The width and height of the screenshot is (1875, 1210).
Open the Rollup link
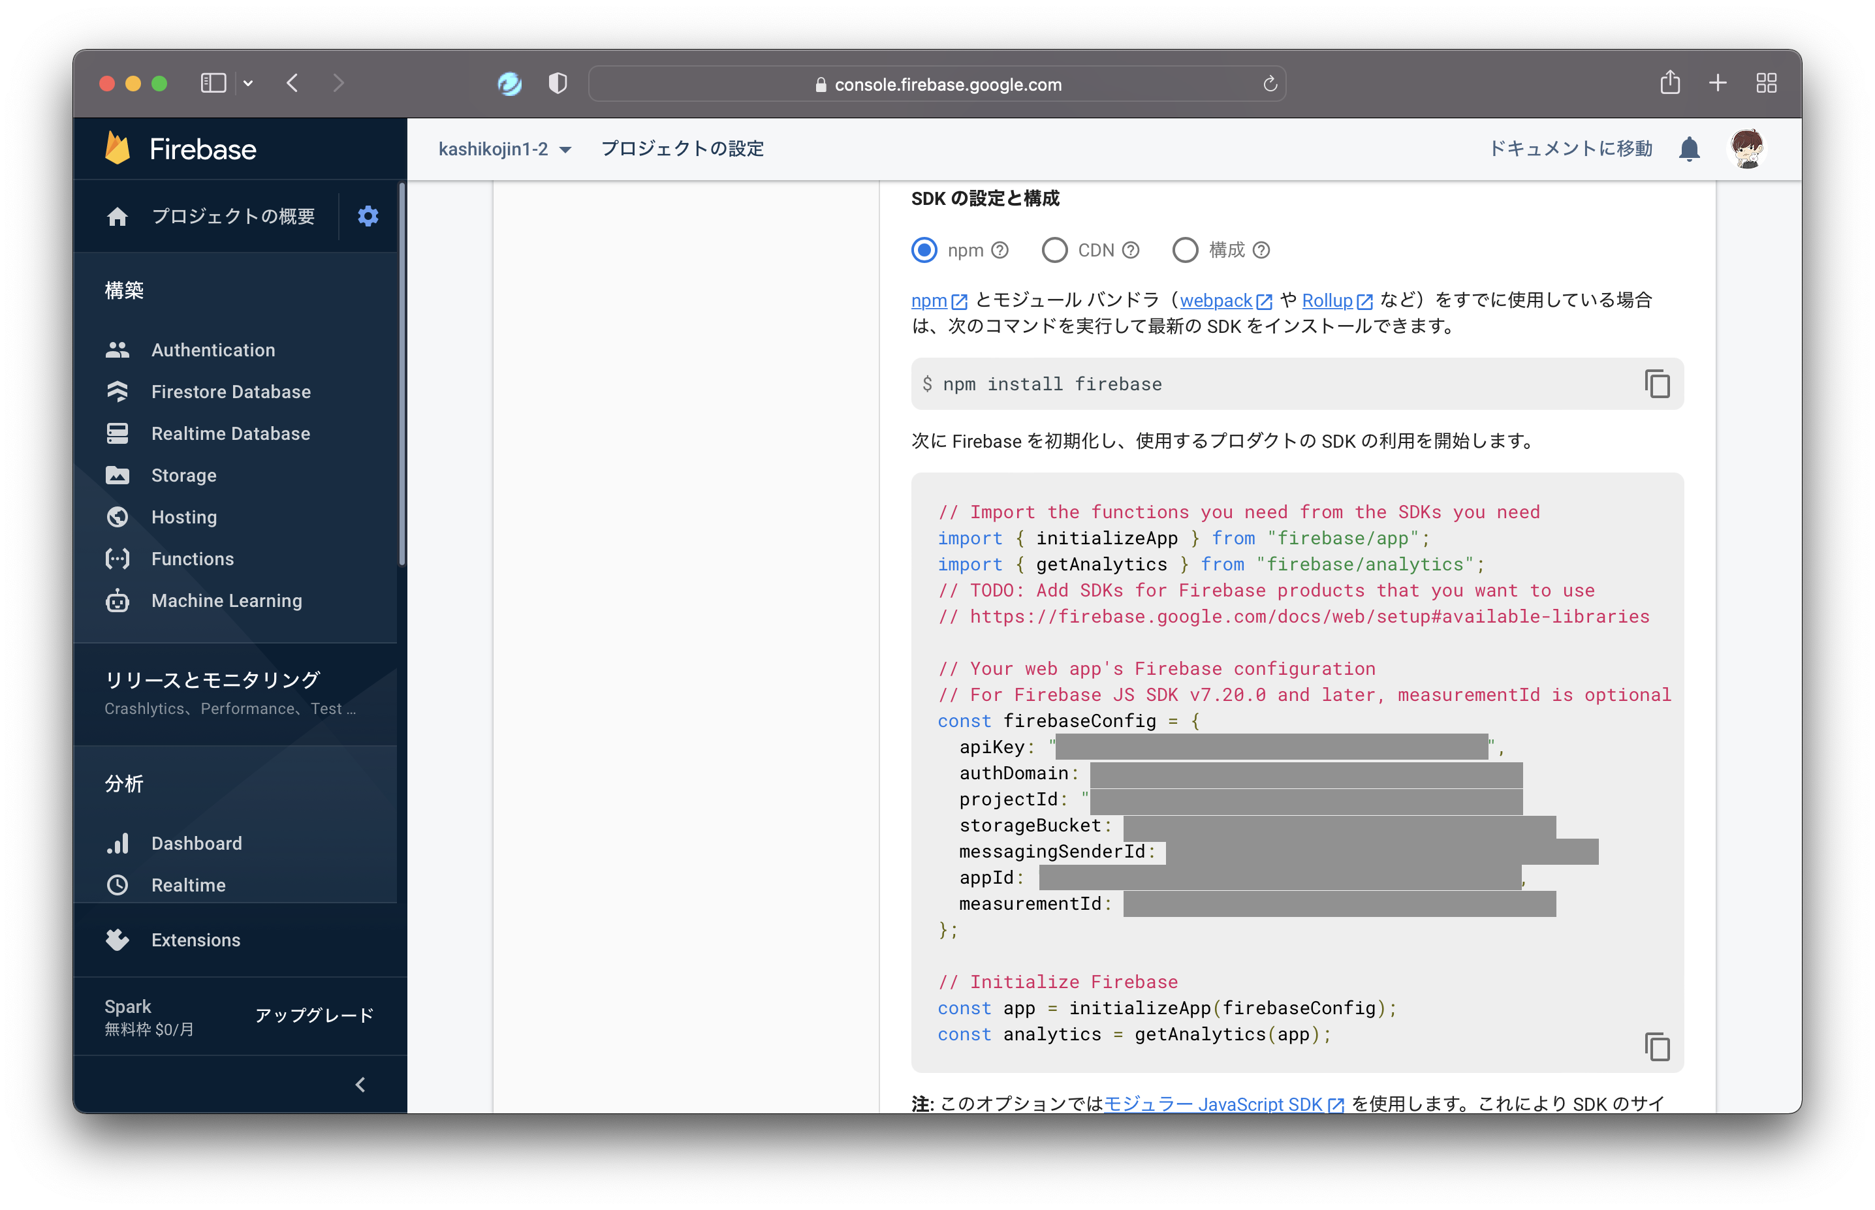coord(1336,300)
